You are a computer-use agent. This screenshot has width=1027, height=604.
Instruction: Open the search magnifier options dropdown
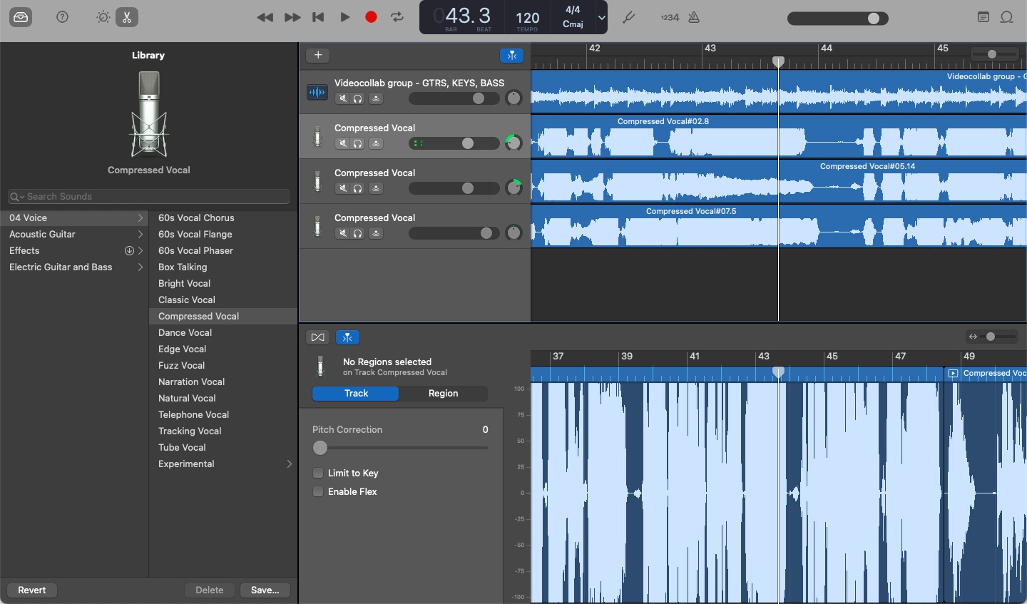(17, 197)
